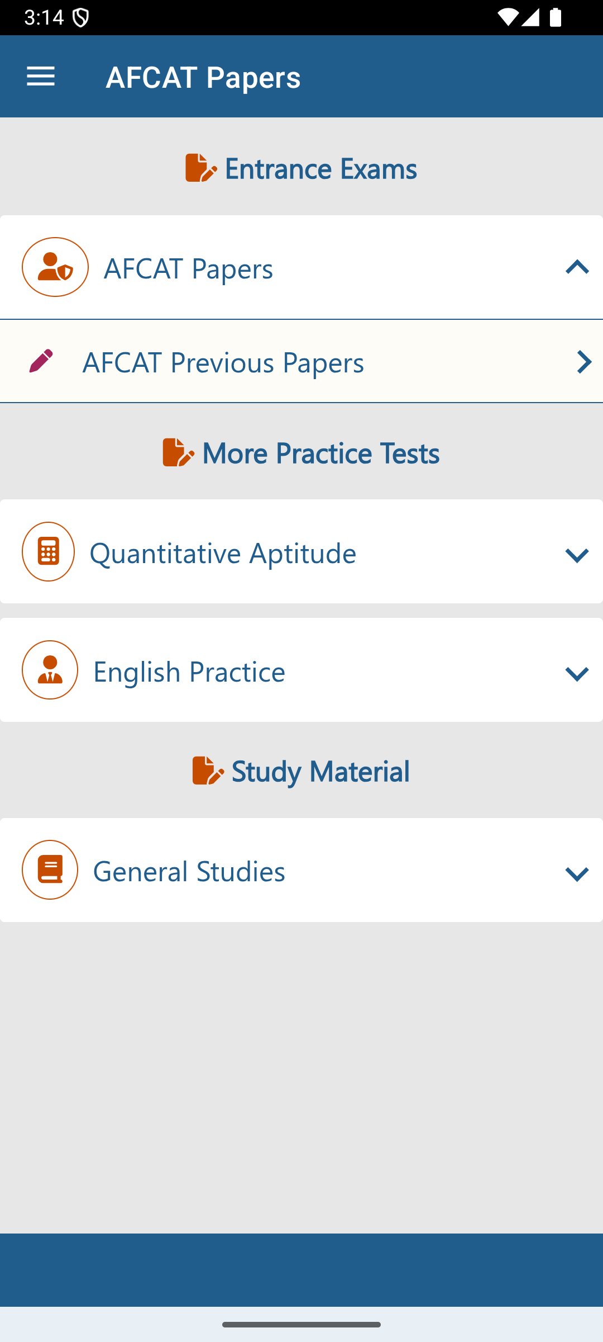Tap the AFCAT Papers shield-user icon
The image size is (603, 1342).
(x=55, y=267)
